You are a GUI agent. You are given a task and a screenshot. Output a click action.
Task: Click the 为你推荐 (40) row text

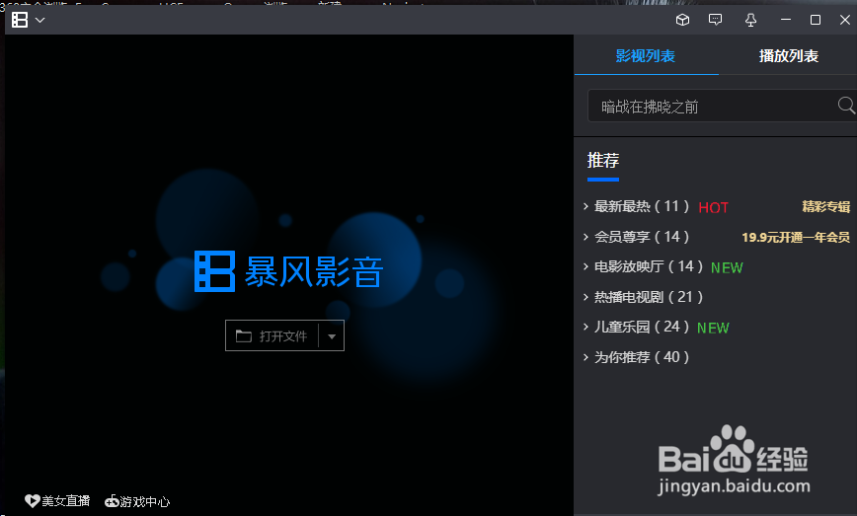(x=642, y=357)
